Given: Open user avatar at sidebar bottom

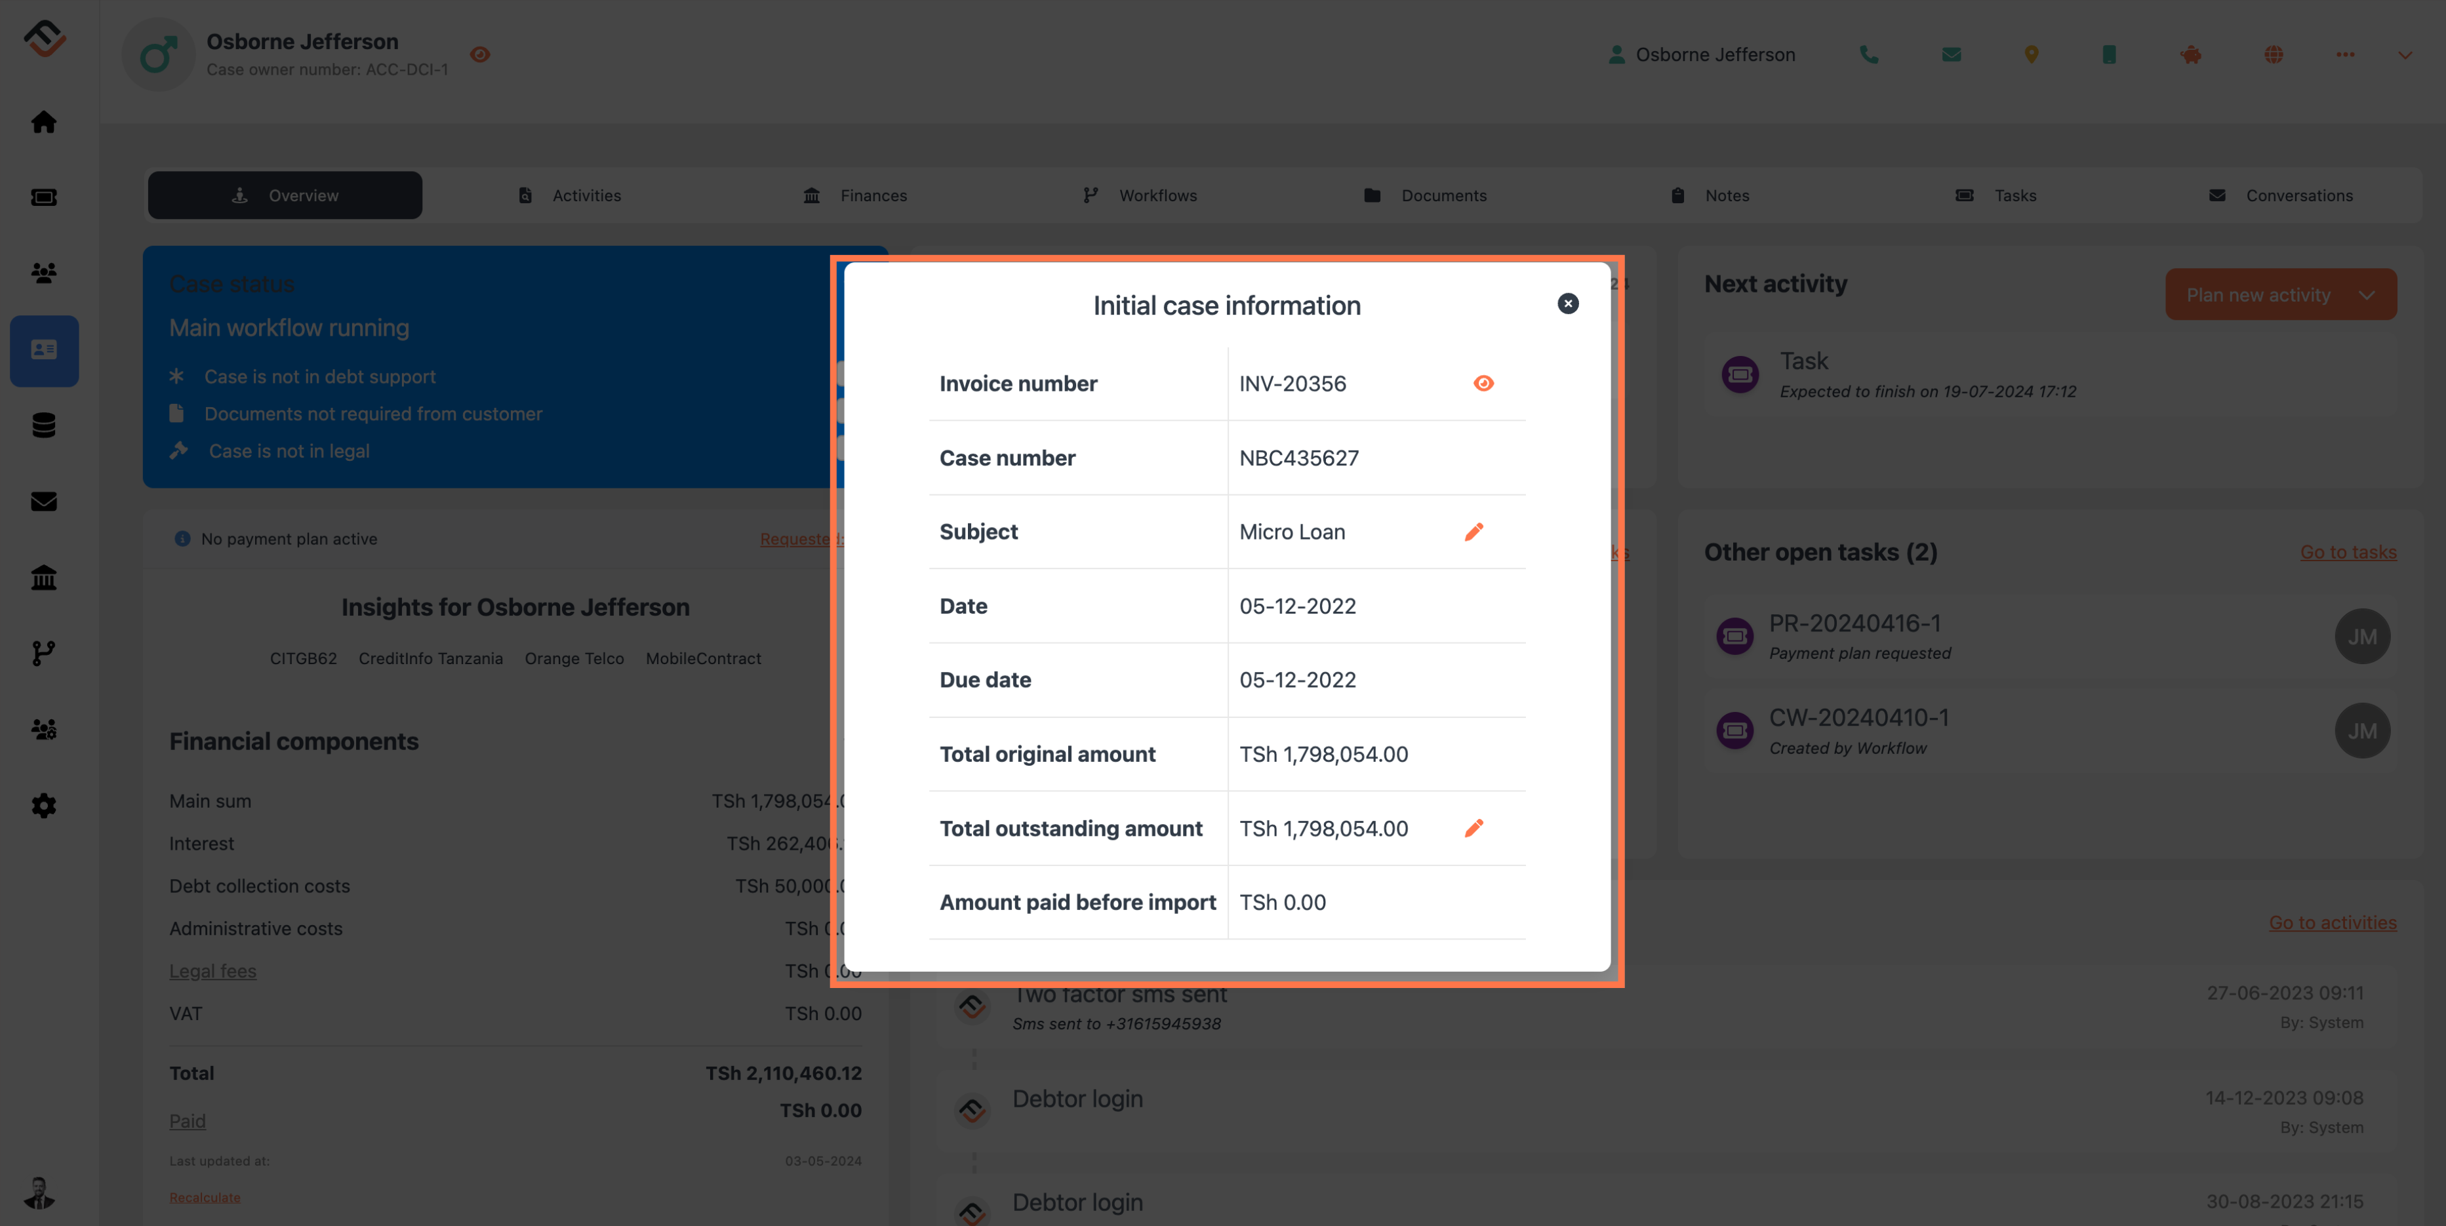Looking at the screenshot, I should [x=40, y=1192].
